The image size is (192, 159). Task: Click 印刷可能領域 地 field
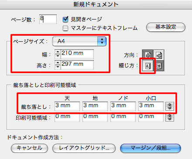[95, 118]
